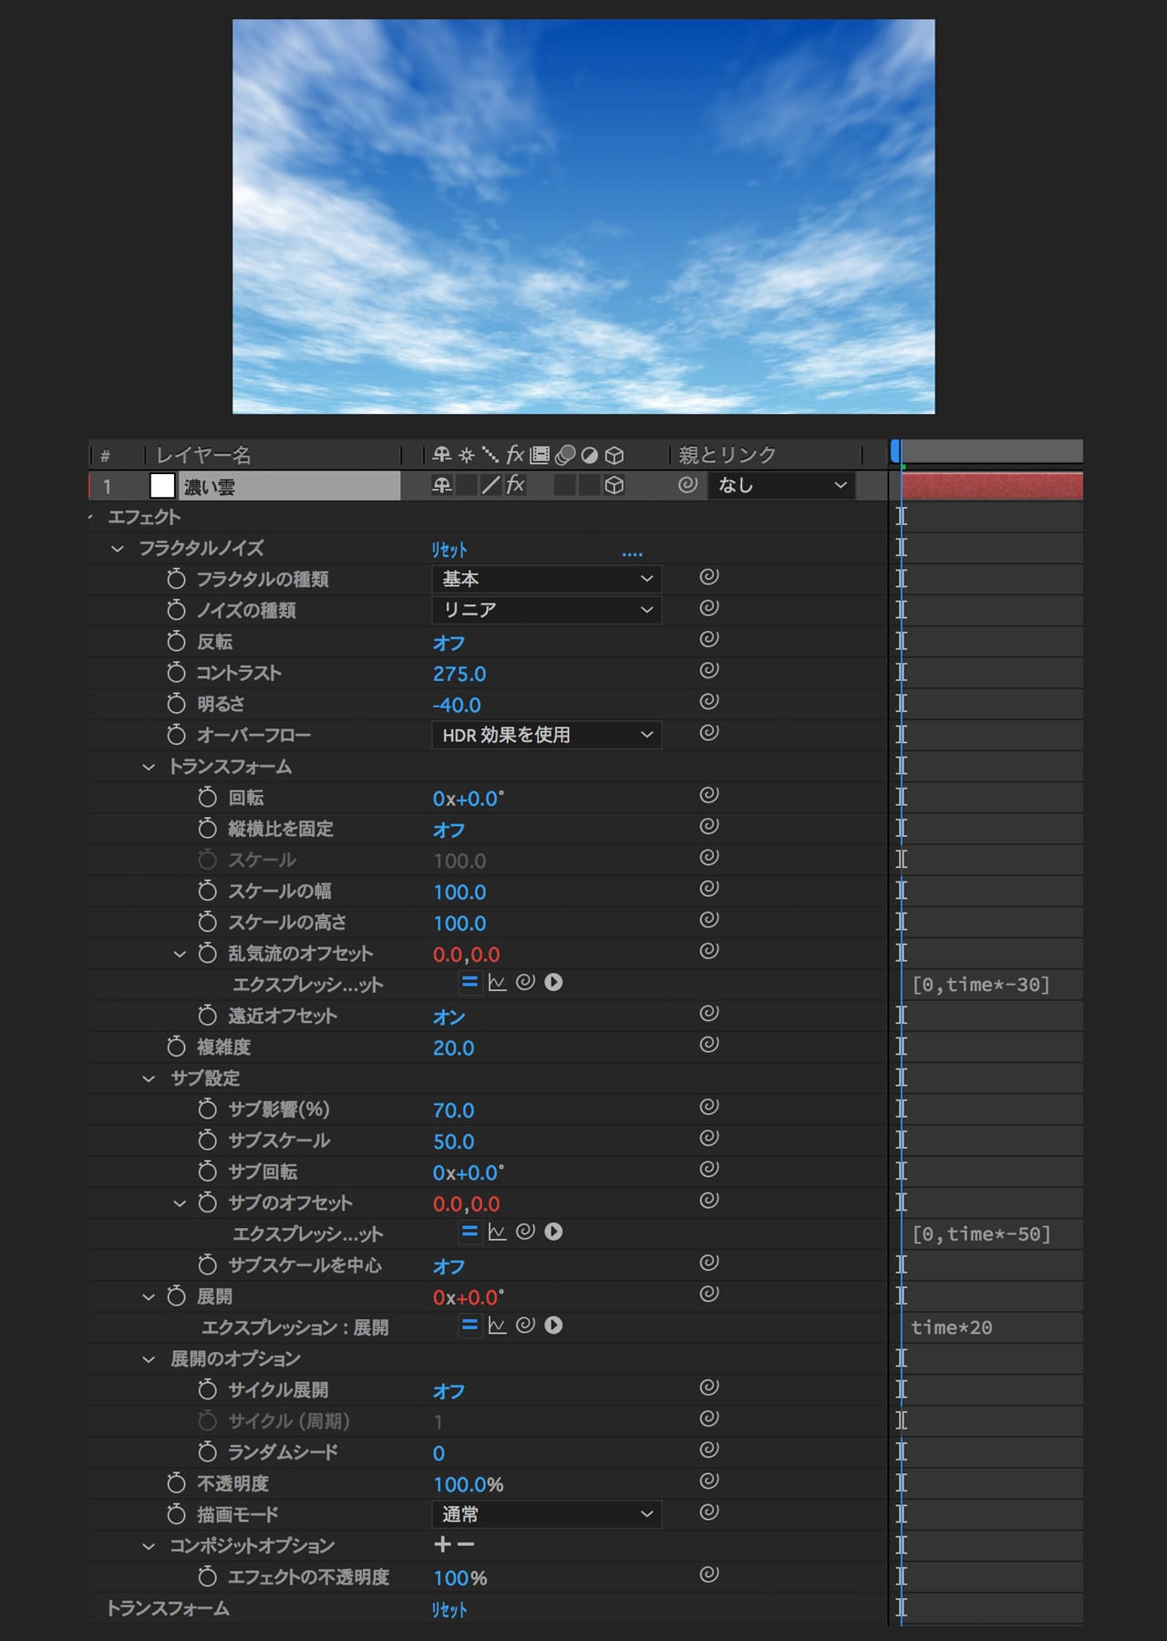1167x1641 pixels.
Task: Click the レイヤー名 column header
Action: [x=203, y=454]
